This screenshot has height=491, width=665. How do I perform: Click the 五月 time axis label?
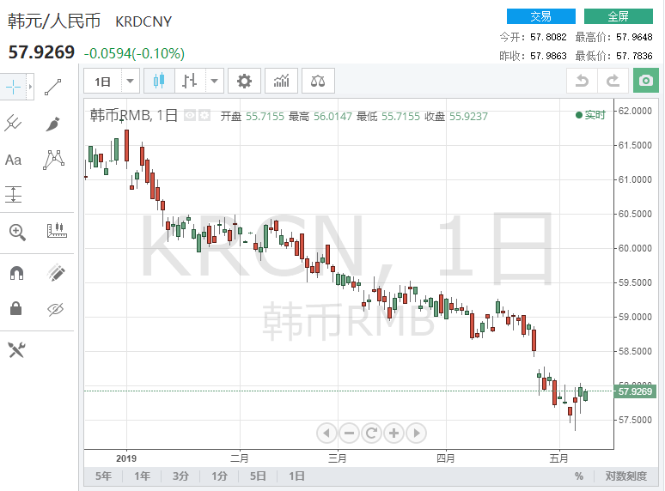(x=559, y=458)
